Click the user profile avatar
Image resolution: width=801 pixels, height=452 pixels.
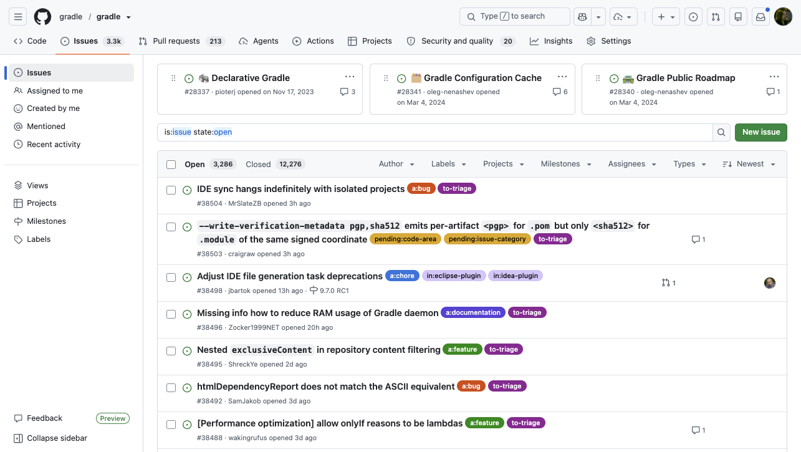[x=783, y=17]
